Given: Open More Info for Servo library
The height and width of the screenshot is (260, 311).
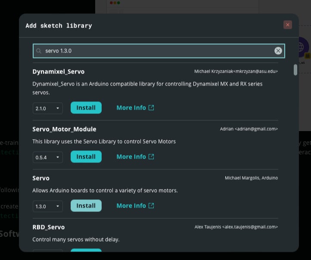Looking at the screenshot, I should pyautogui.click(x=135, y=205).
